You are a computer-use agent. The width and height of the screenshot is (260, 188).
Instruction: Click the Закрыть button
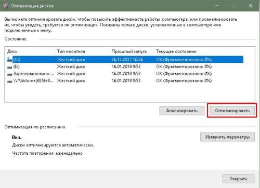[x=238, y=179]
